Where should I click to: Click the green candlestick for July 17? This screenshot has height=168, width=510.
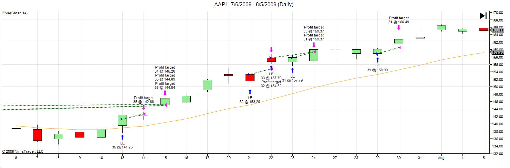click(x=207, y=85)
